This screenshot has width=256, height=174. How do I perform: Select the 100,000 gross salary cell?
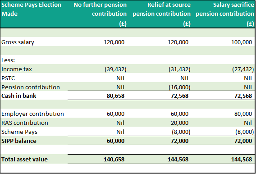coord(242,42)
